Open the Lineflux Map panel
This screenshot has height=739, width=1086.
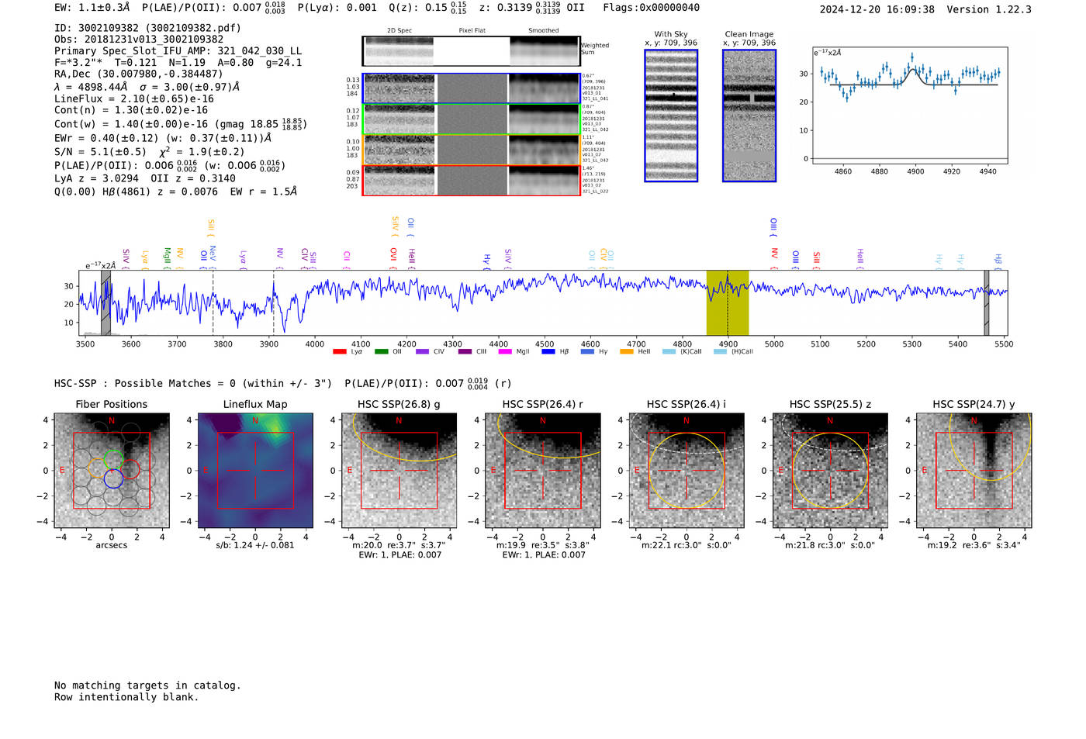tap(255, 471)
